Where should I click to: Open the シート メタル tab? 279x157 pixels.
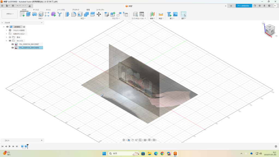[x=61, y=10]
